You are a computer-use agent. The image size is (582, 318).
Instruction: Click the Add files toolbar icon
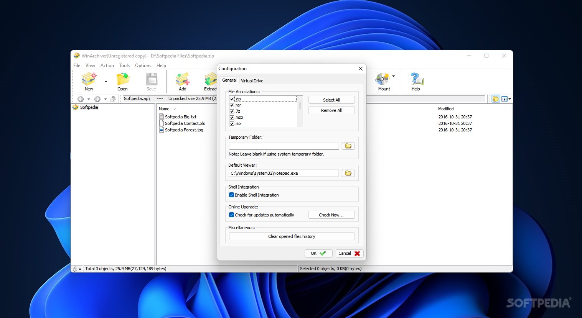click(x=182, y=79)
